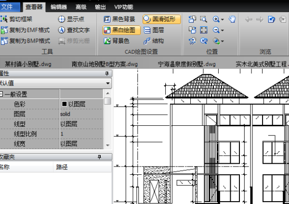Open the zoom in dropdown arrow
Image resolution: width=289 pixels, height=204 pixels.
pyautogui.click(x=222, y=19)
